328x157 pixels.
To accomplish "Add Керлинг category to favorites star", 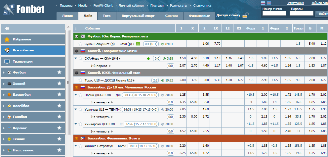I will (60, 128).
